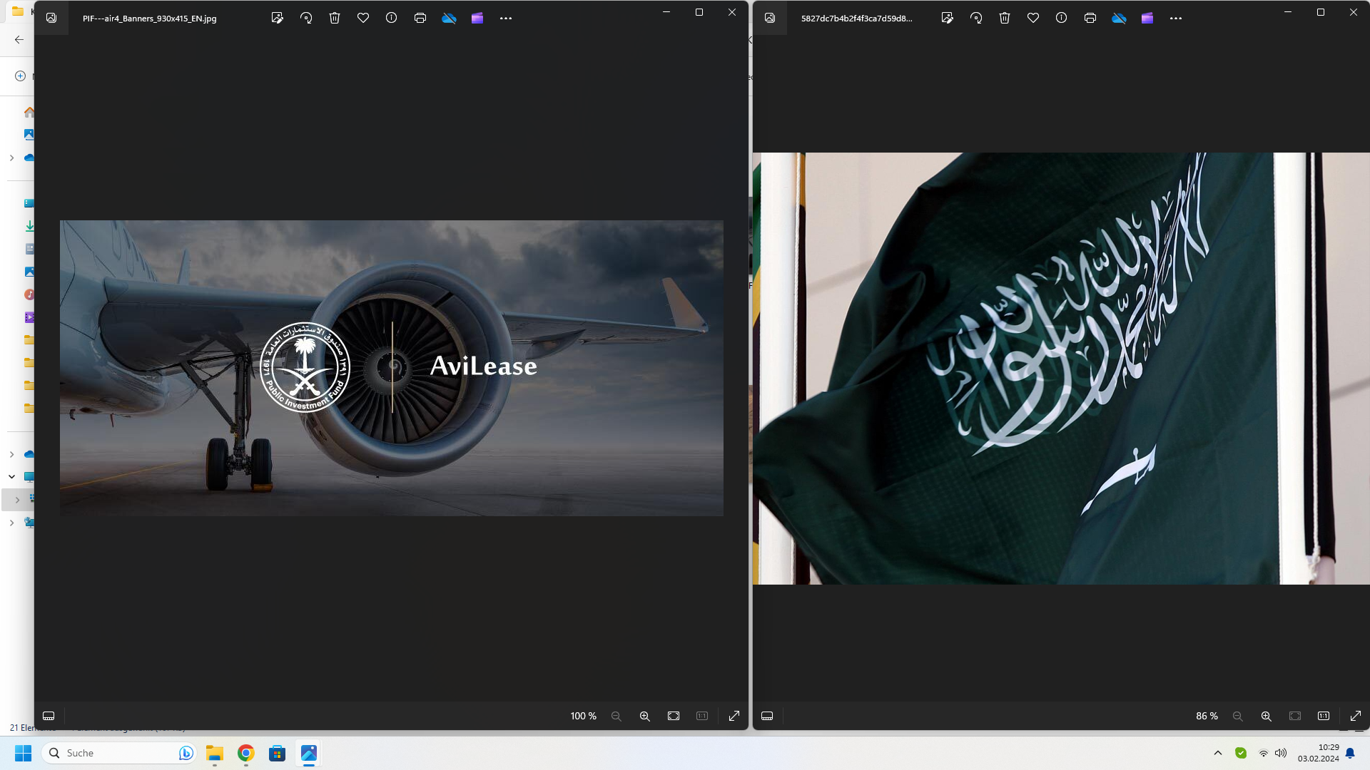Screen dimensions: 1370x770
Task: Delete the 5827dc7b4b2f4f3ca7d59d8 image
Action: pyautogui.click(x=1005, y=19)
